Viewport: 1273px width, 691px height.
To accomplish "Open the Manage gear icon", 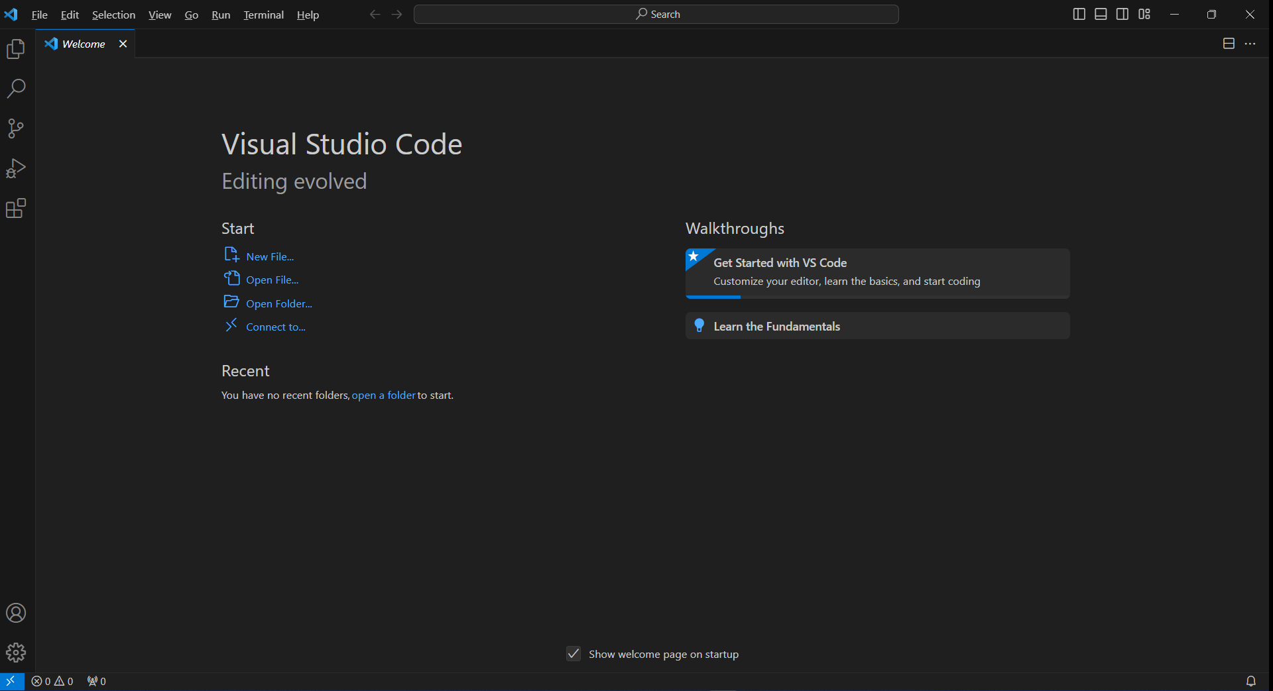I will pos(16,653).
